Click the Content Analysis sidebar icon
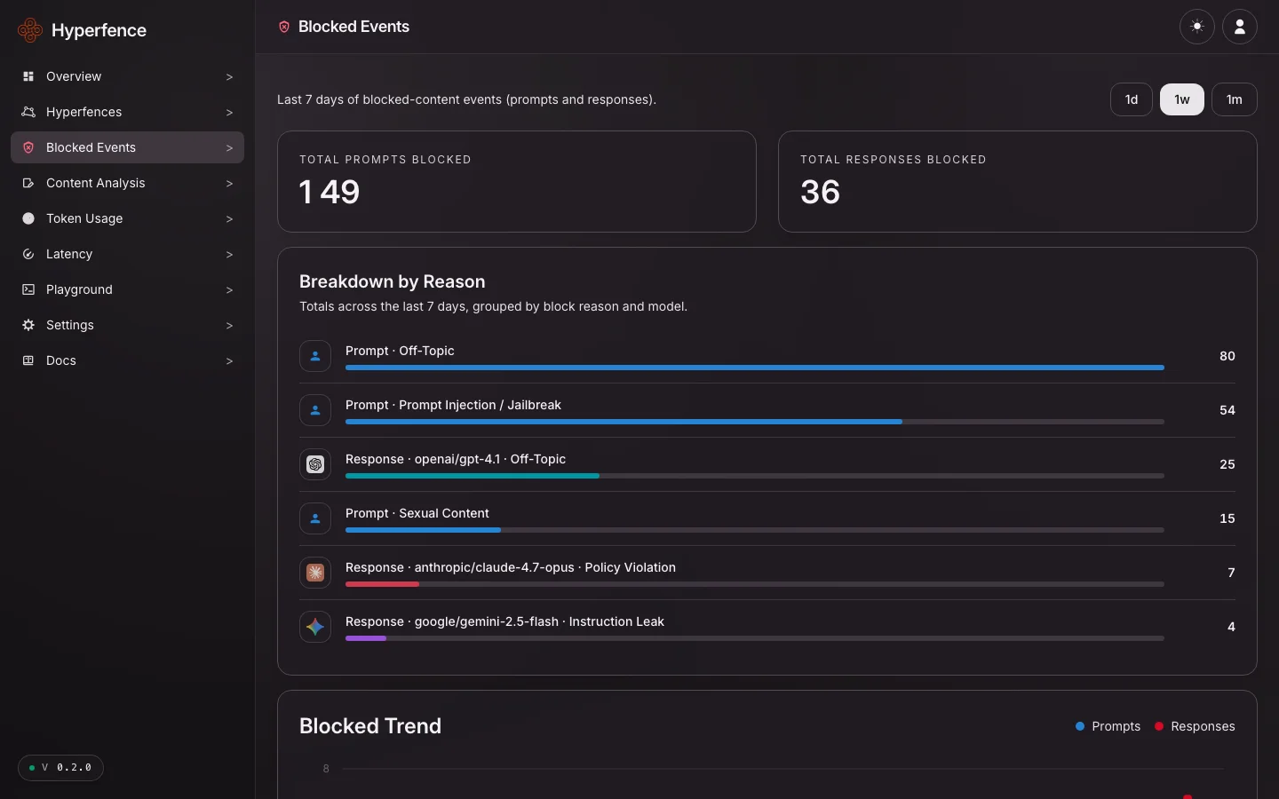The image size is (1279, 799). coord(28,183)
